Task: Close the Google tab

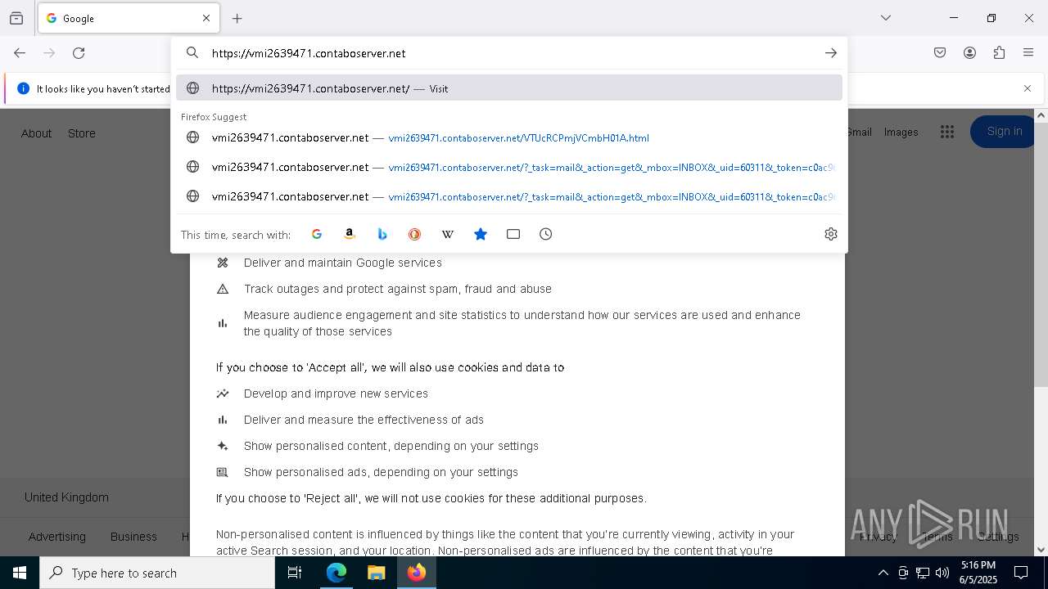Action: tap(206, 18)
